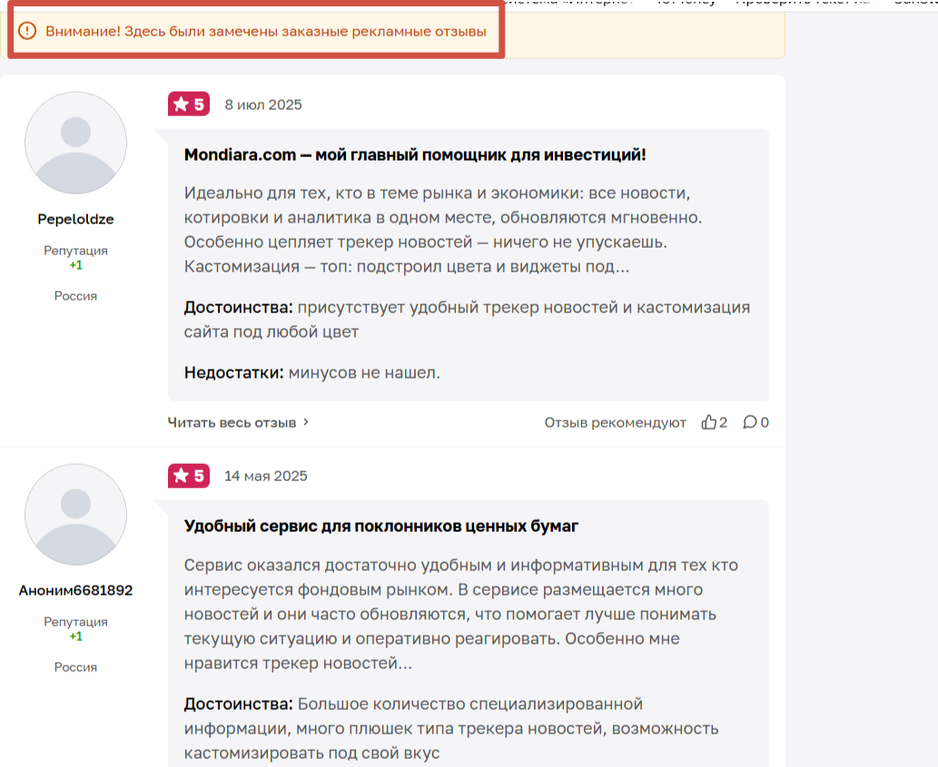Like Pepeloldze's review with thumbs-up icon
Image resolution: width=938 pixels, height=767 pixels.
click(x=709, y=422)
